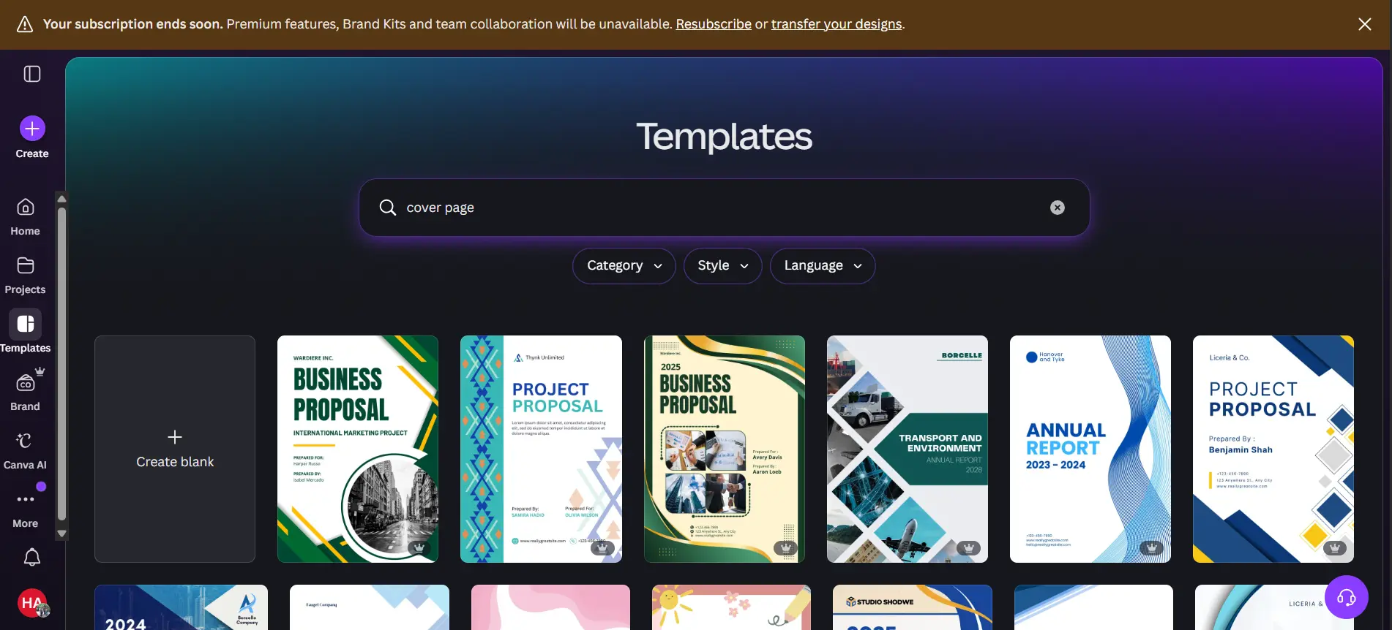Image resolution: width=1392 pixels, height=630 pixels.
Task: Open the 2024 Borcelle Company template
Action: (181, 607)
